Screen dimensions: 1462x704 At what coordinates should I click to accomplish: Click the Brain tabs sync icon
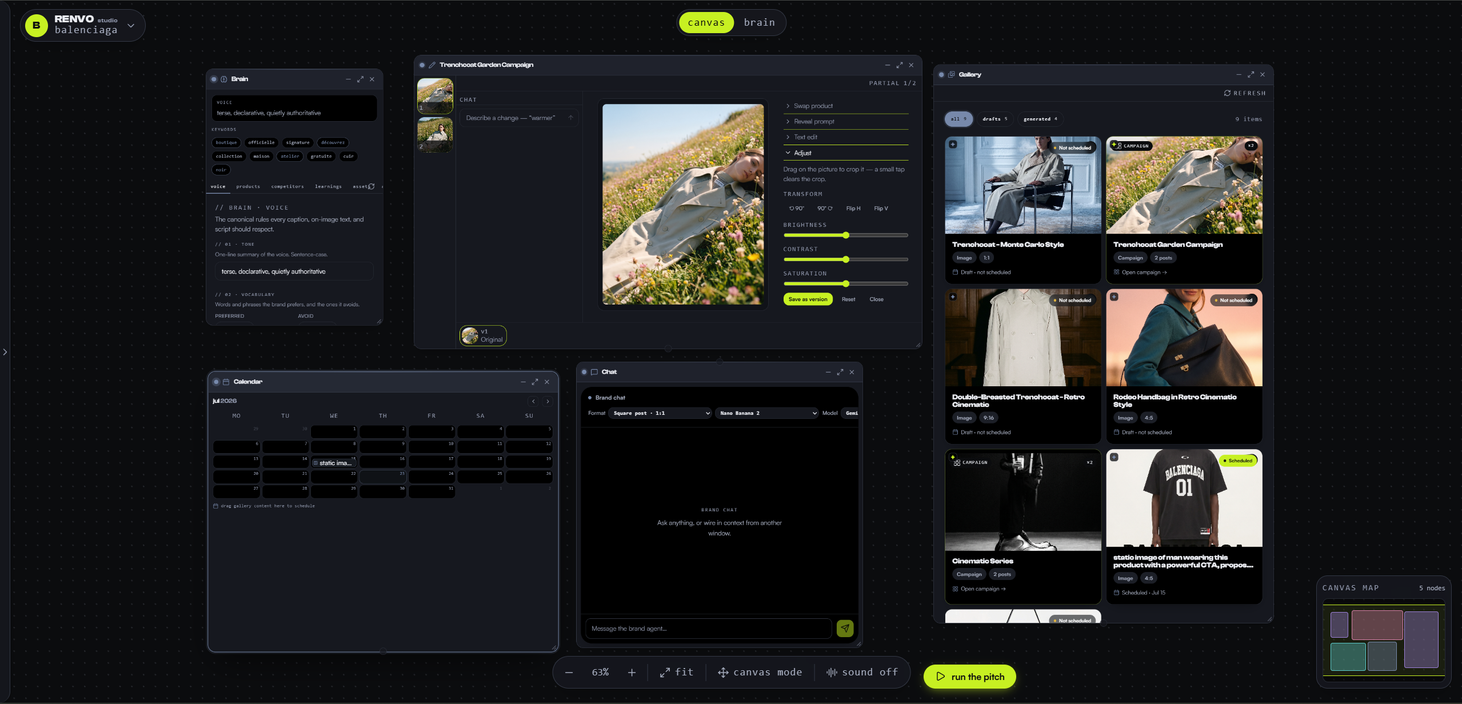pyautogui.click(x=372, y=187)
